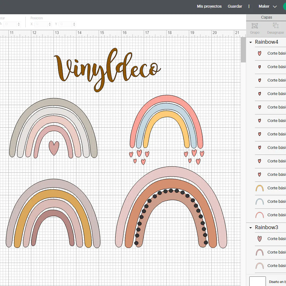Click the canvas vertical scrollbar
This screenshot has width=286, height=286.
pos(243,50)
